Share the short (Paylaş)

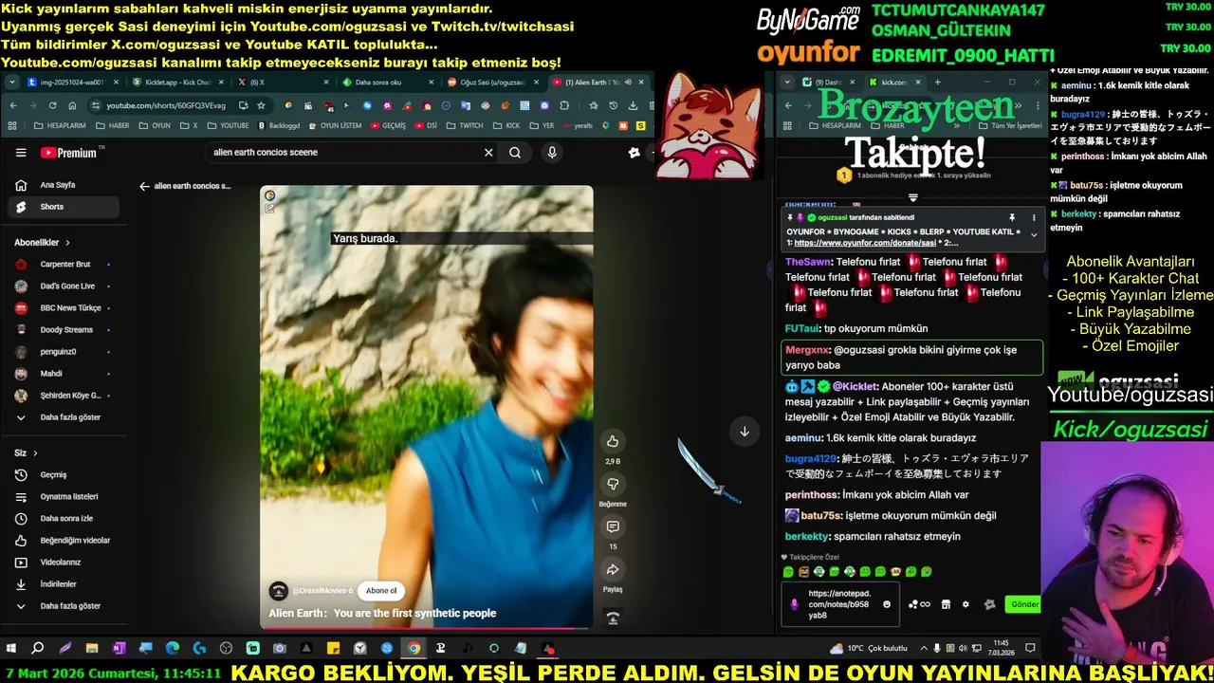[x=613, y=569]
